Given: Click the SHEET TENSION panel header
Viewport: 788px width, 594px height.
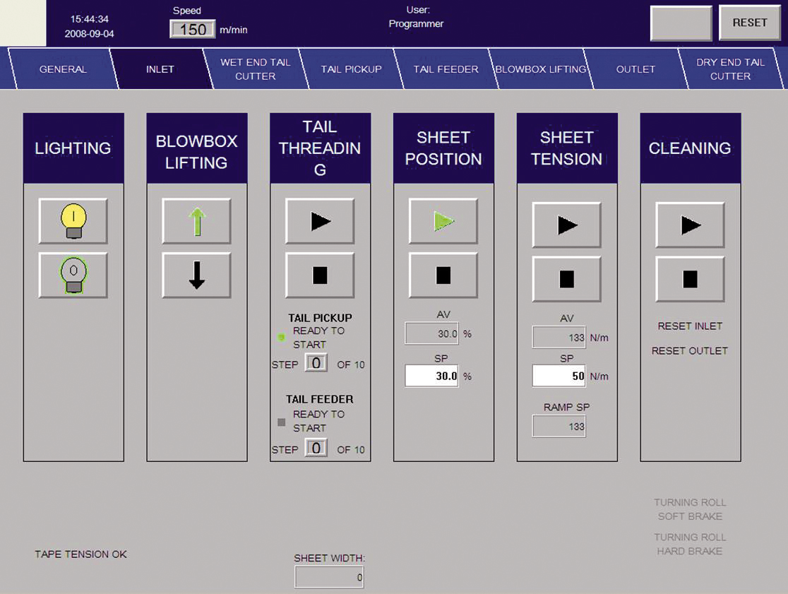Looking at the screenshot, I should pos(567,148).
